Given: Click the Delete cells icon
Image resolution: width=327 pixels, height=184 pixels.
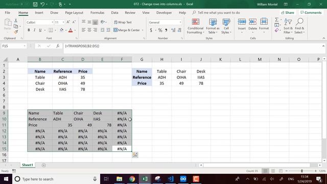Looking at the screenshot, I should coord(252,21).
